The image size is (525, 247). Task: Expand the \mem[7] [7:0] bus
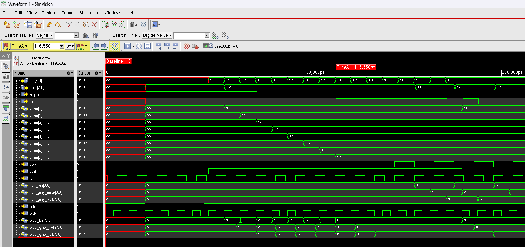click(x=16, y=157)
